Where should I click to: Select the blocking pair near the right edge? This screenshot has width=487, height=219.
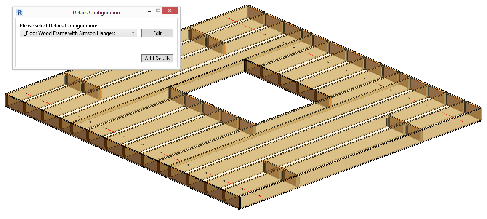point(405,126)
